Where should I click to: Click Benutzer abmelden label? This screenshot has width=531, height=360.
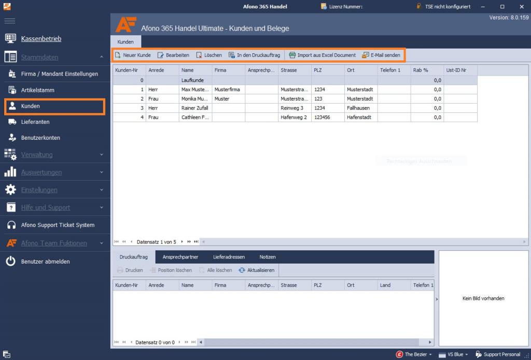click(46, 262)
